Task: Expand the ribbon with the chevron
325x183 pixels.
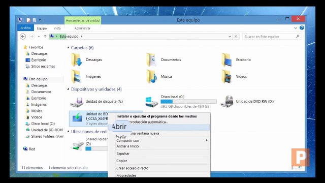Action: [x=296, y=28]
